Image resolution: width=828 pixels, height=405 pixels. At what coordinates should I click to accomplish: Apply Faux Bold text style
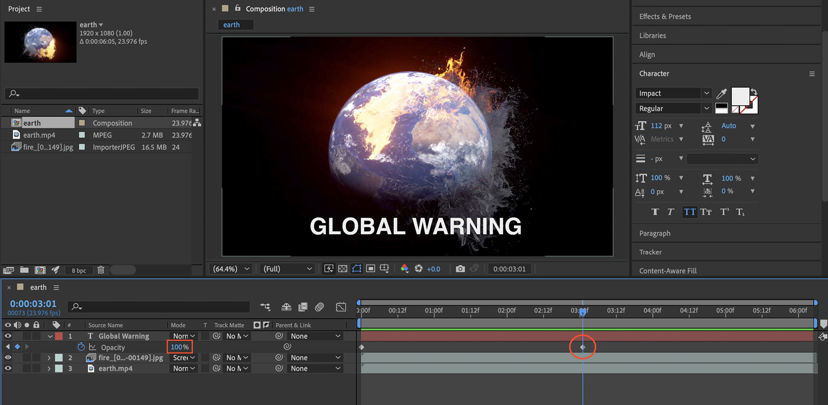[655, 212]
